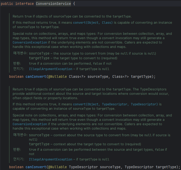
Task: Click the 'boolean' keyword of first canConvert
Action: (16, 76)
